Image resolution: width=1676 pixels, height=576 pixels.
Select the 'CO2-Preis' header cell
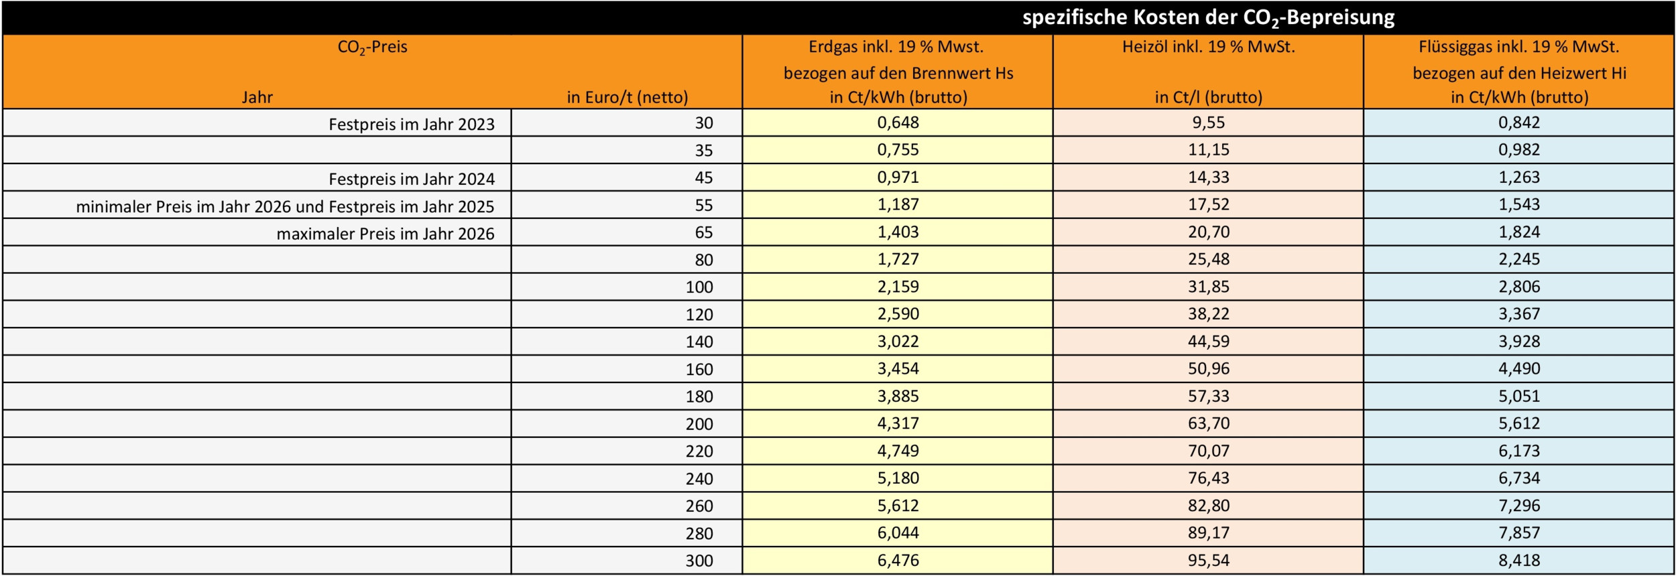coord(372,48)
